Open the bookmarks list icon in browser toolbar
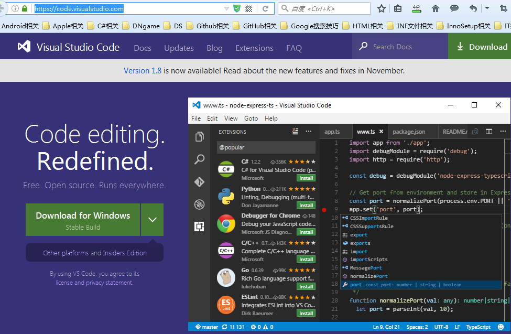Viewport: 511px width, 334px height. (398, 9)
